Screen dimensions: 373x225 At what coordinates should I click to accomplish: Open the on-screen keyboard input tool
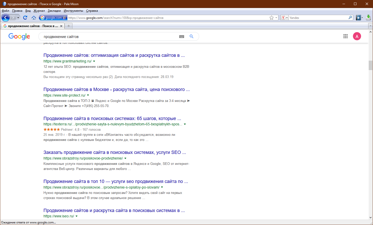tap(182, 36)
